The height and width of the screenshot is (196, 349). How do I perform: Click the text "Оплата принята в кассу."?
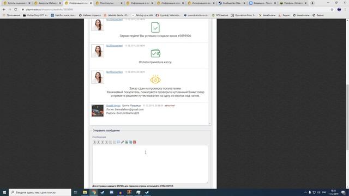pos(155,62)
